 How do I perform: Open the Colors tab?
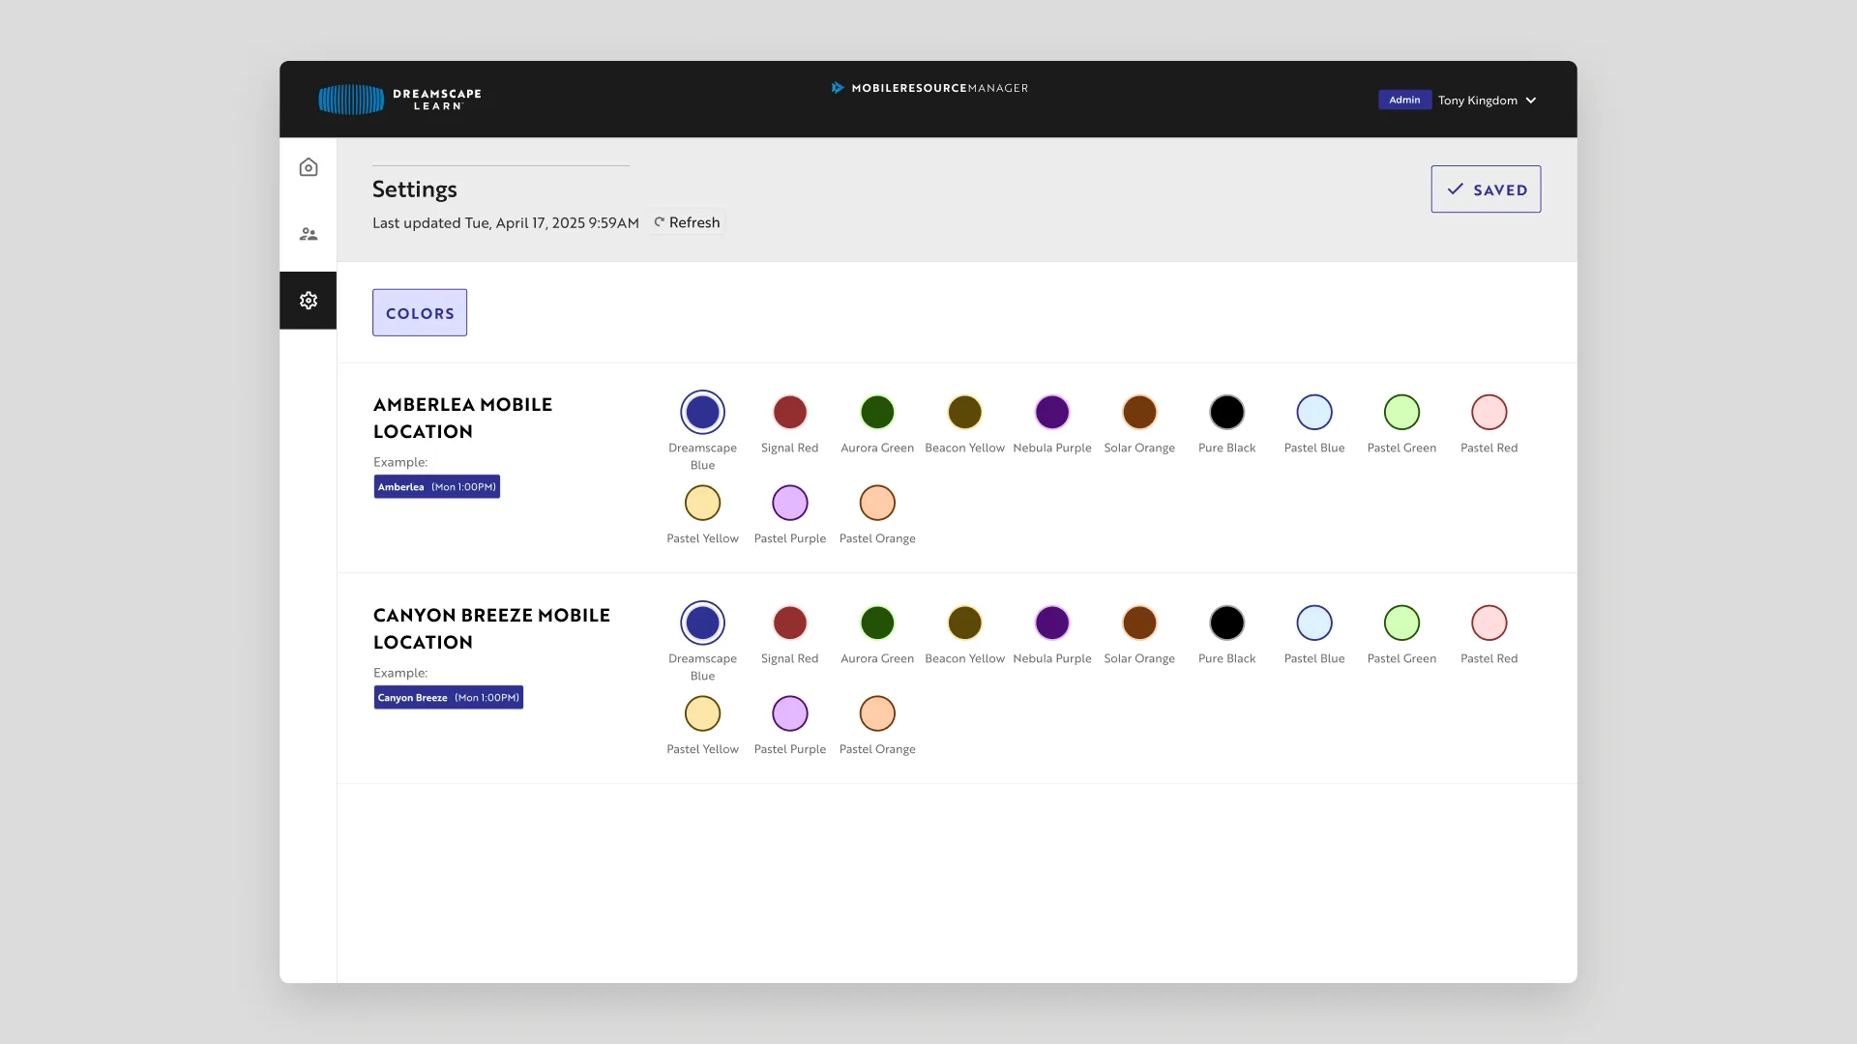(x=420, y=313)
